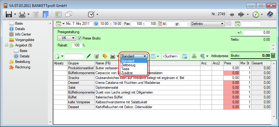Image resolution: width=279 pixels, height=127 pixels.
Task: Open the VK price type dropdown
Action: pos(67,38)
